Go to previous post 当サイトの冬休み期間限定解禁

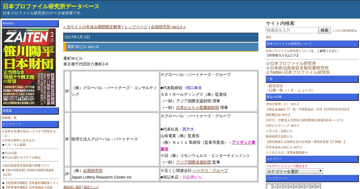[x=92, y=27]
